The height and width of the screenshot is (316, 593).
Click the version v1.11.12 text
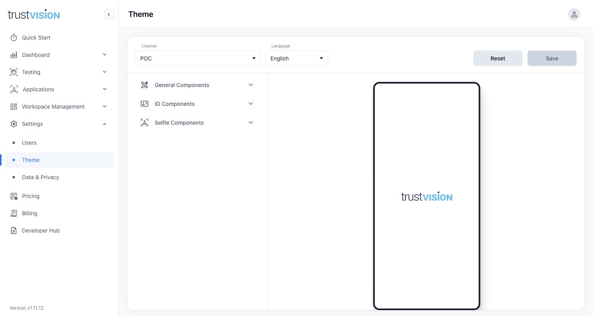(x=27, y=308)
